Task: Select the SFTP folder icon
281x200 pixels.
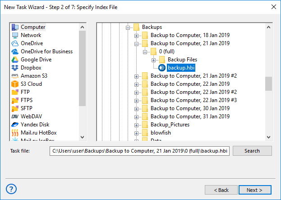Action: pos(15,108)
